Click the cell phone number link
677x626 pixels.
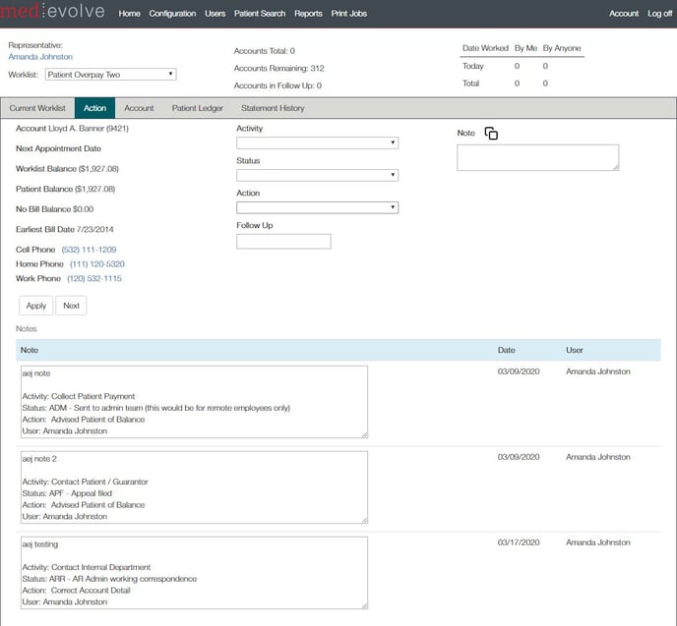(x=89, y=250)
